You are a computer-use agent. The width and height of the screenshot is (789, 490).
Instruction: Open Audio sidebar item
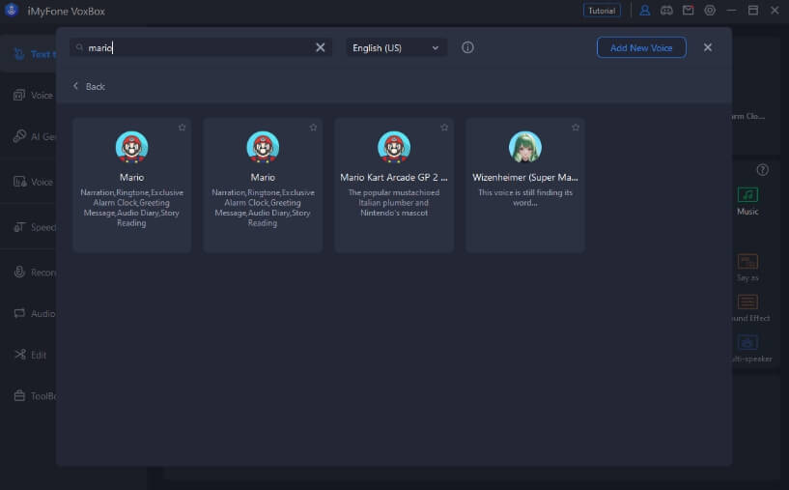(34, 314)
